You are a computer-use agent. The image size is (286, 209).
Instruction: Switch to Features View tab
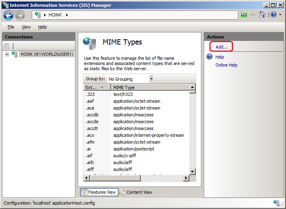tap(99, 192)
